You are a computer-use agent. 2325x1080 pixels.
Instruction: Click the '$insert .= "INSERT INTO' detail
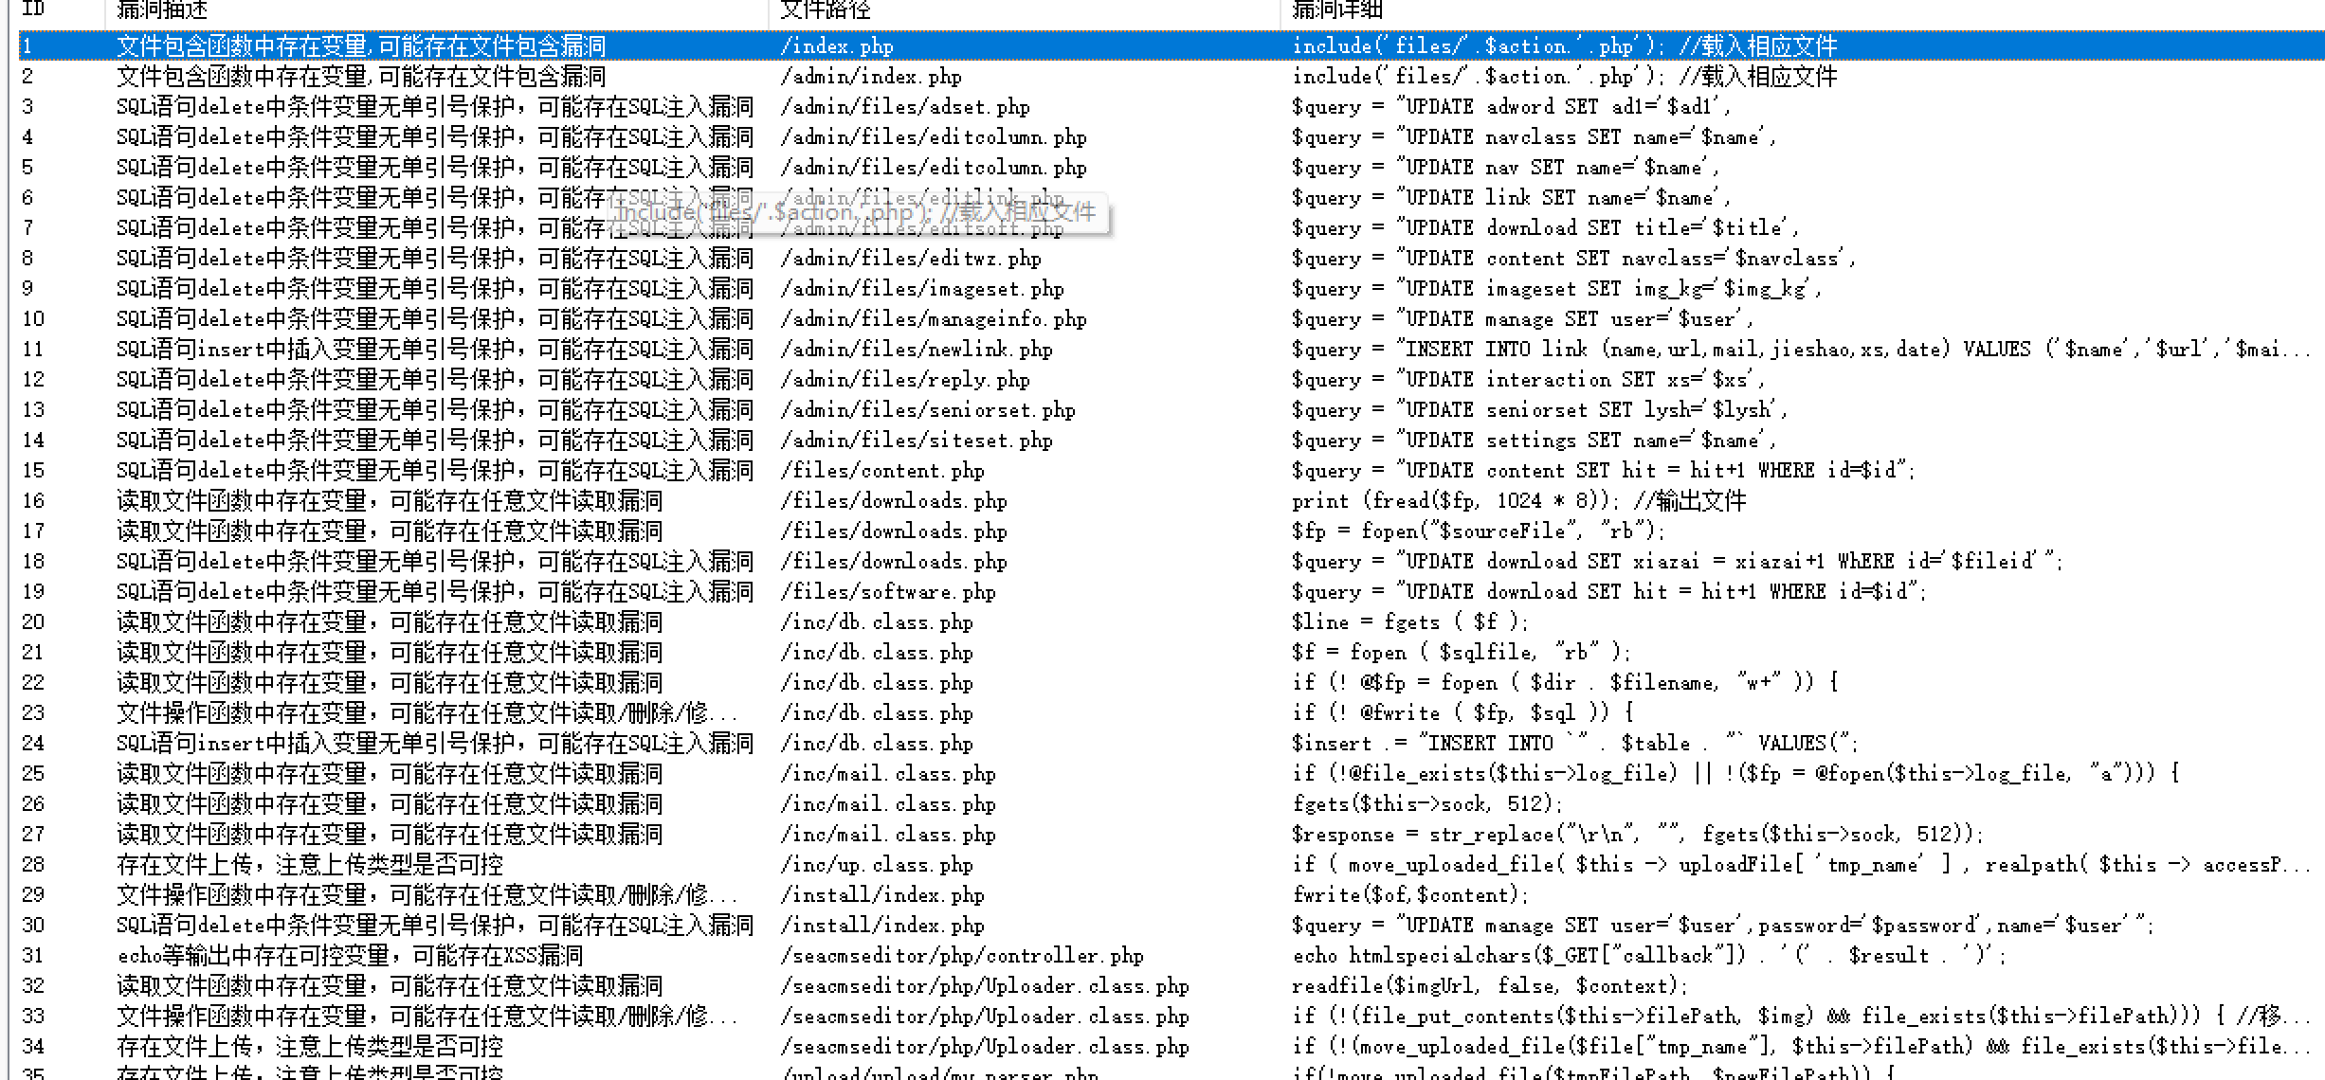1575,743
